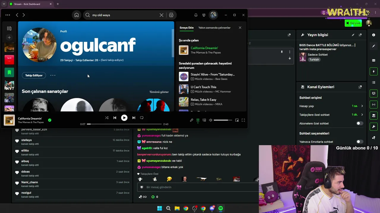Open Takip Edilenler: 26 following list
The height and width of the screenshot is (213, 380).
pyautogui.click(x=87, y=60)
